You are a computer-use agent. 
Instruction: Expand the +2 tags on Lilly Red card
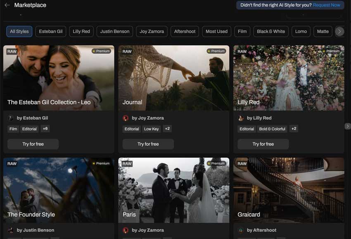tap(294, 129)
